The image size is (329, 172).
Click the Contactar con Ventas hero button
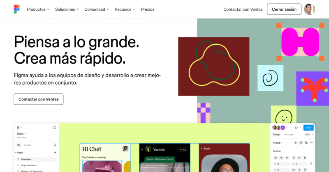(x=39, y=99)
